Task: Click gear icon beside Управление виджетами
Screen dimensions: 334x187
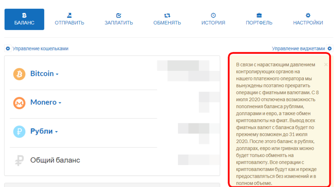Action: click(x=330, y=49)
